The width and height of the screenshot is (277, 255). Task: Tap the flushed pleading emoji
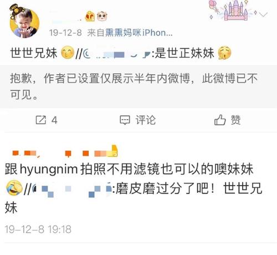pyautogui.click(x=224, y=53)
